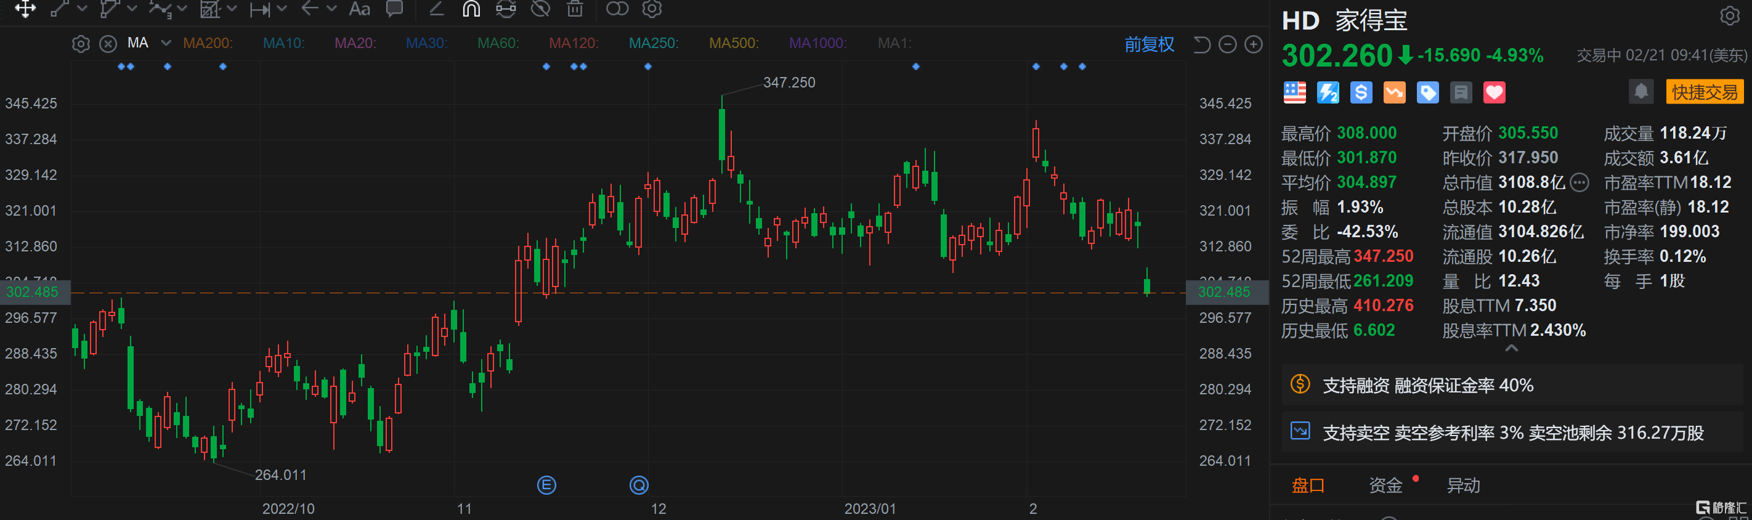Click the overlapping circles compare icon
Screen dimensions: 1752x520
pos(617,9)
